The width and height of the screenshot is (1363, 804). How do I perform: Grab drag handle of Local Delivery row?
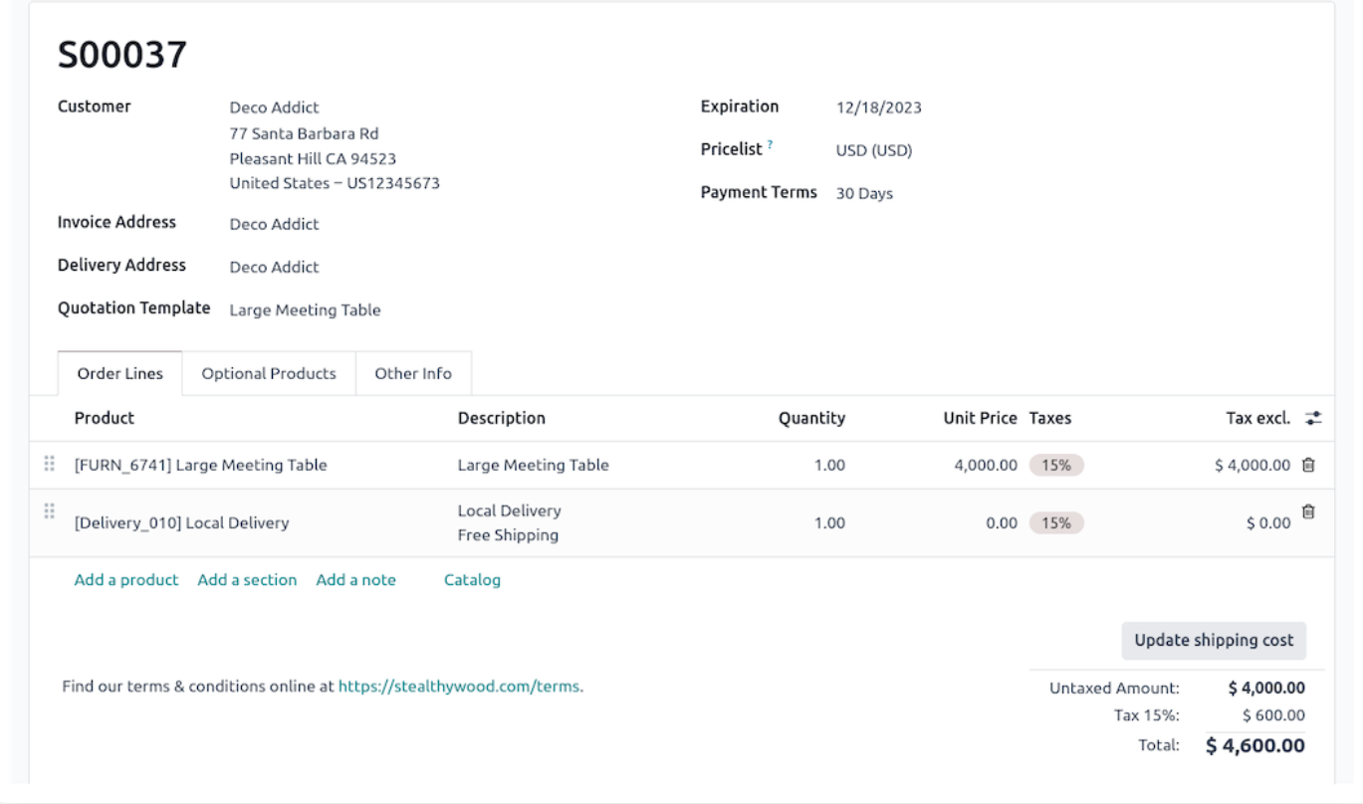(49, 511)
